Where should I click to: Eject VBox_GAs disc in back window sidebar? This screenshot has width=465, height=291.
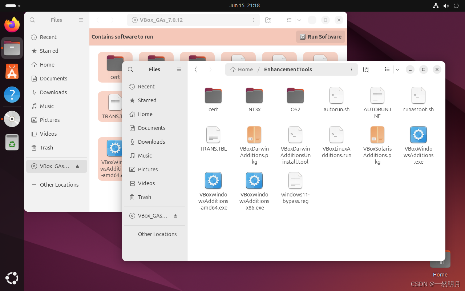point(77,166)
